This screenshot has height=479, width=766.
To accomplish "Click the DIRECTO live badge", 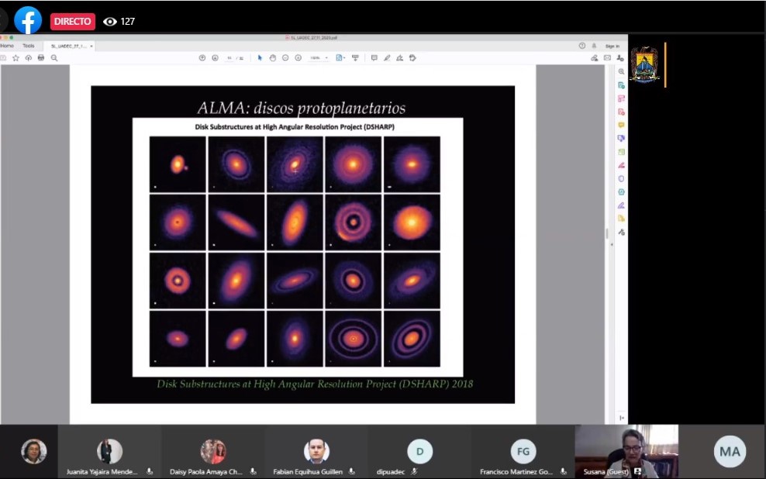I will pos(73,22).
